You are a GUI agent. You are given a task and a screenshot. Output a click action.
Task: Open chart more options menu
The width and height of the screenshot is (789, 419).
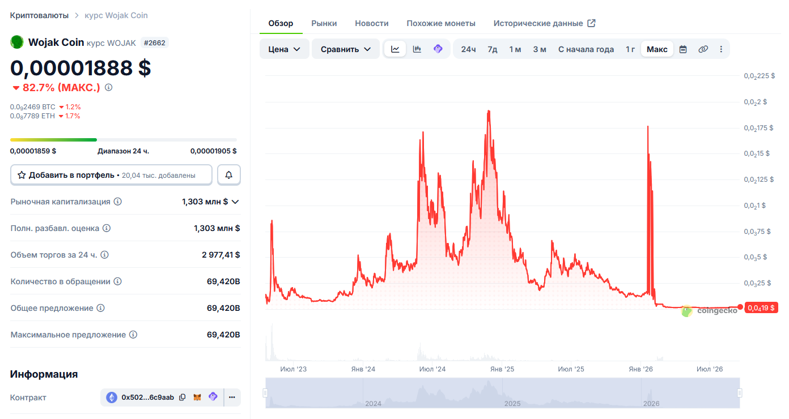coord(721,49)
